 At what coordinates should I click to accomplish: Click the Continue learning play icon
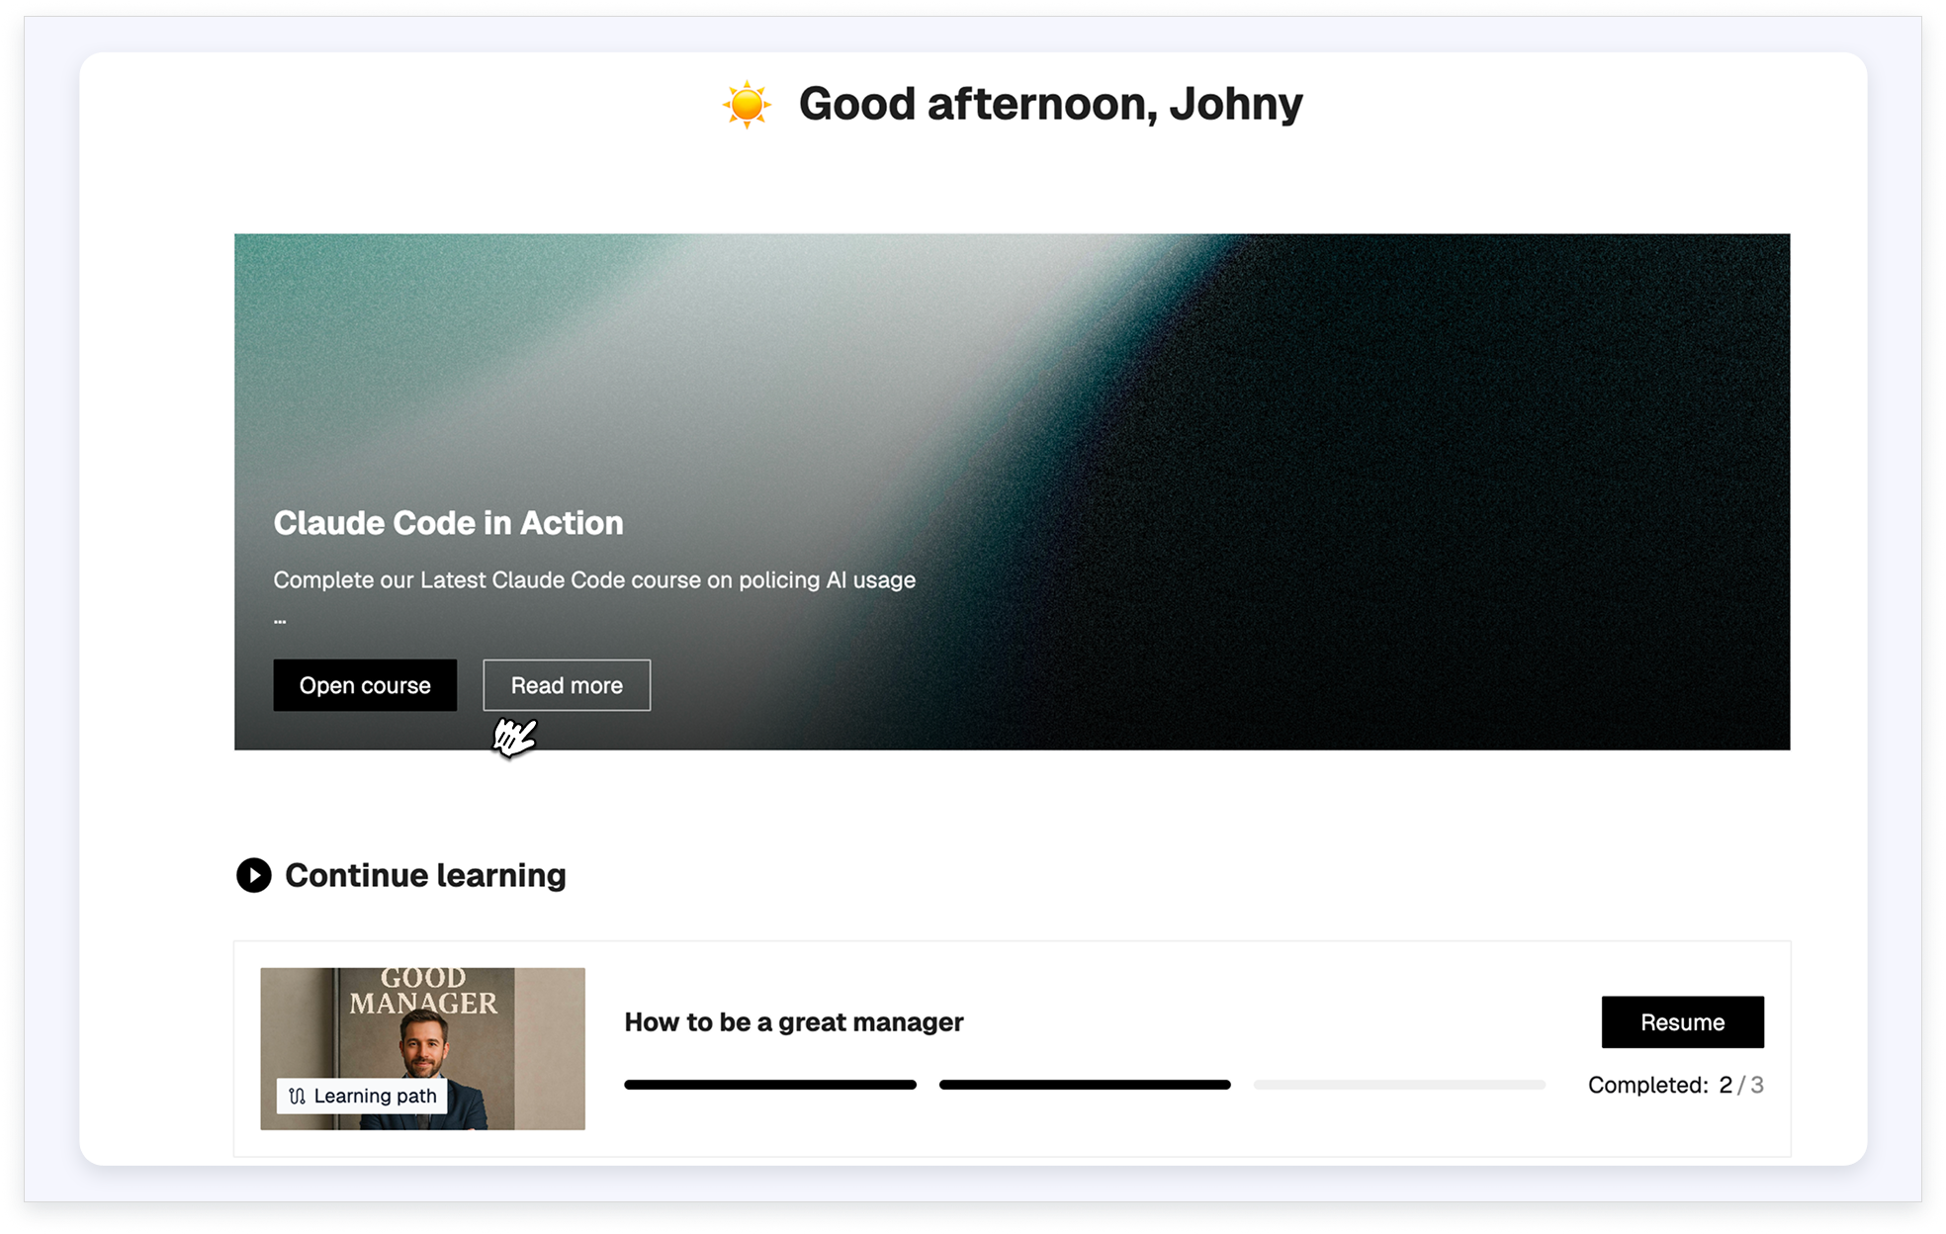point(254,875)
